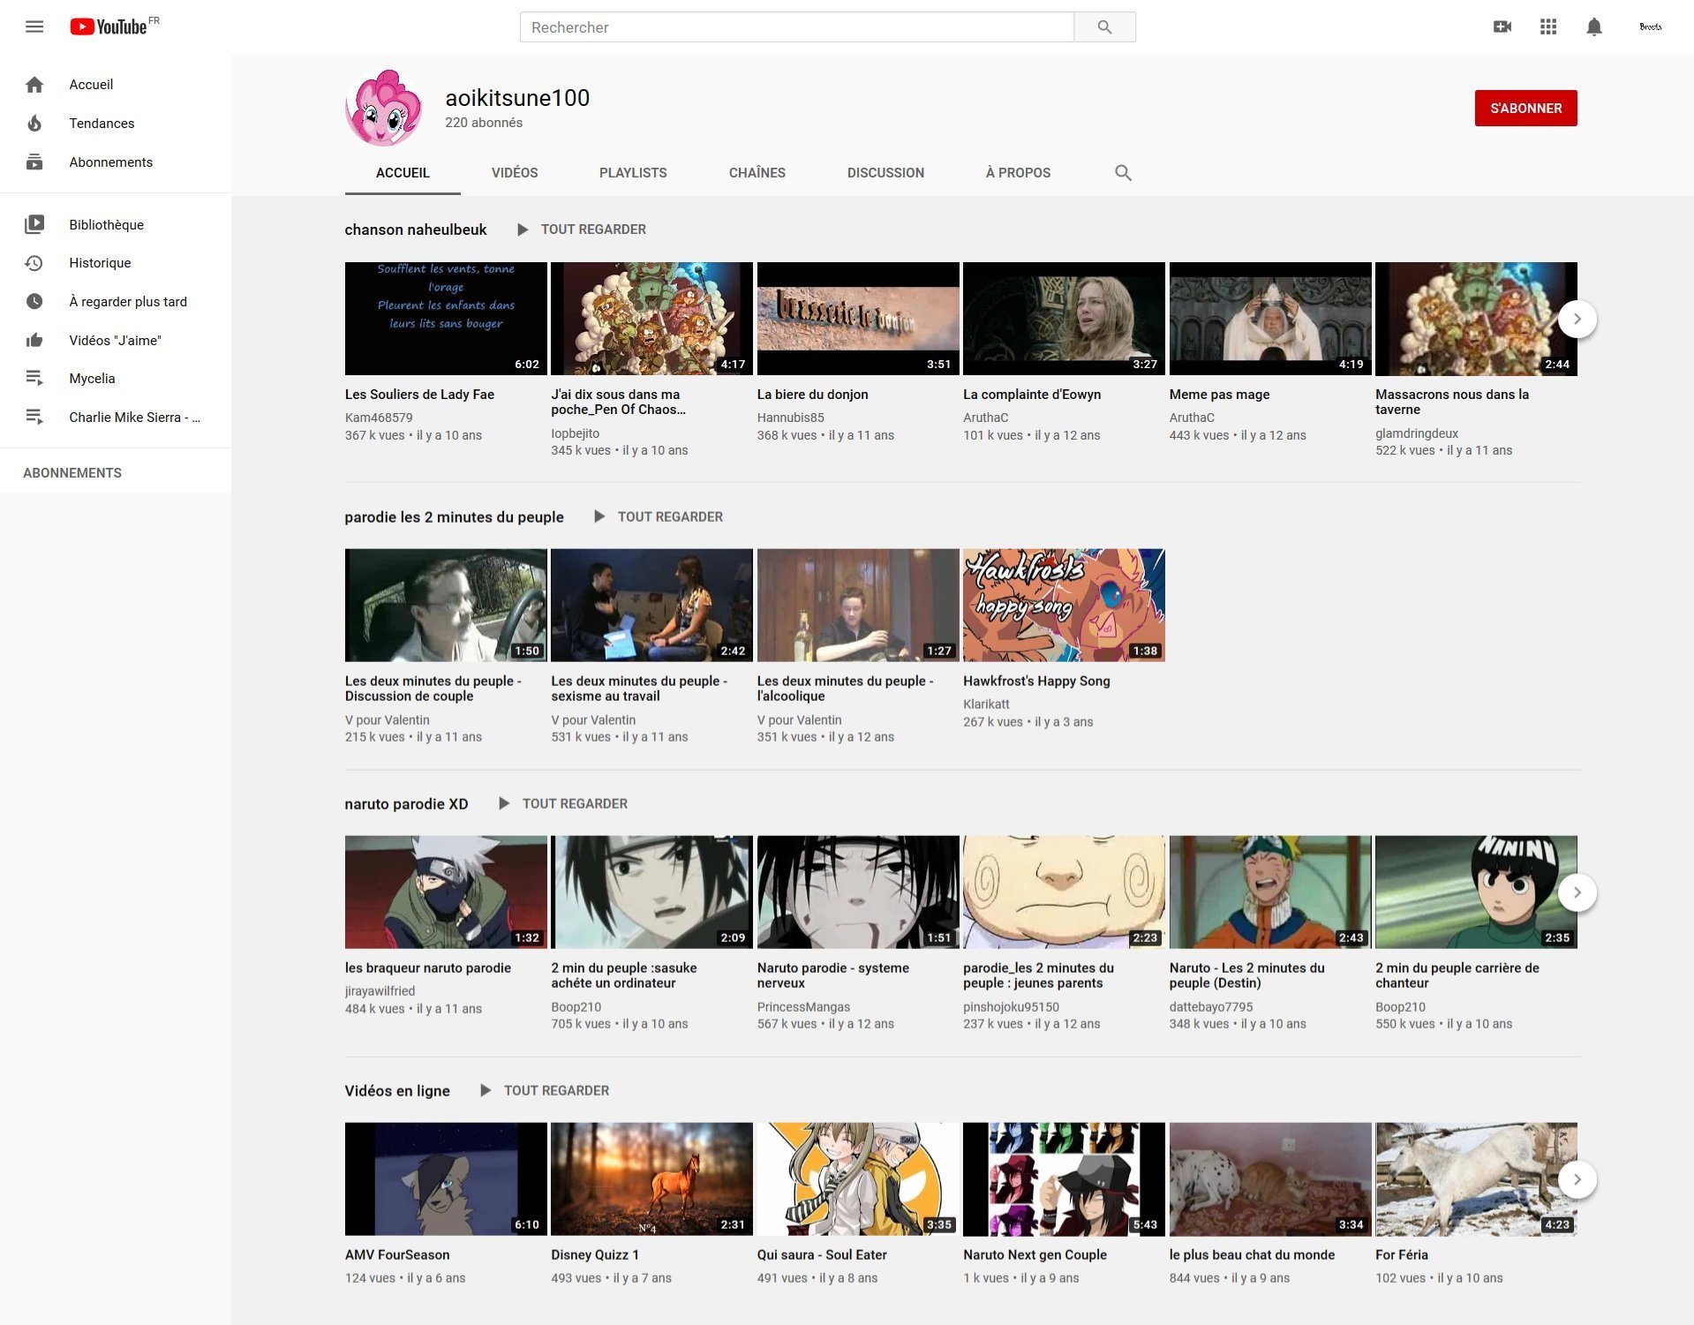Switch to the VIDÉOS tab
The height and width of the screenshot is (1325, 1694).
(x=514, y=173)
